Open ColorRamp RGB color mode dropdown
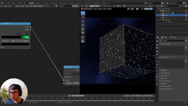Viewport: 188px width, 106px height. pyautogui.click(x=17, y=34)
